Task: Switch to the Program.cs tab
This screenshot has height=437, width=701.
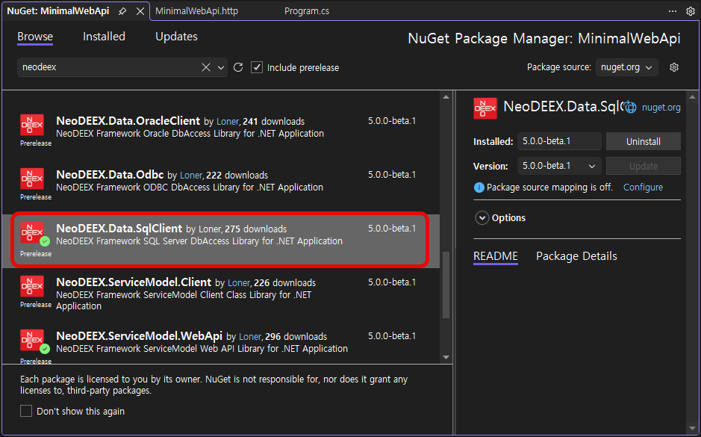Action: (307, 11)
